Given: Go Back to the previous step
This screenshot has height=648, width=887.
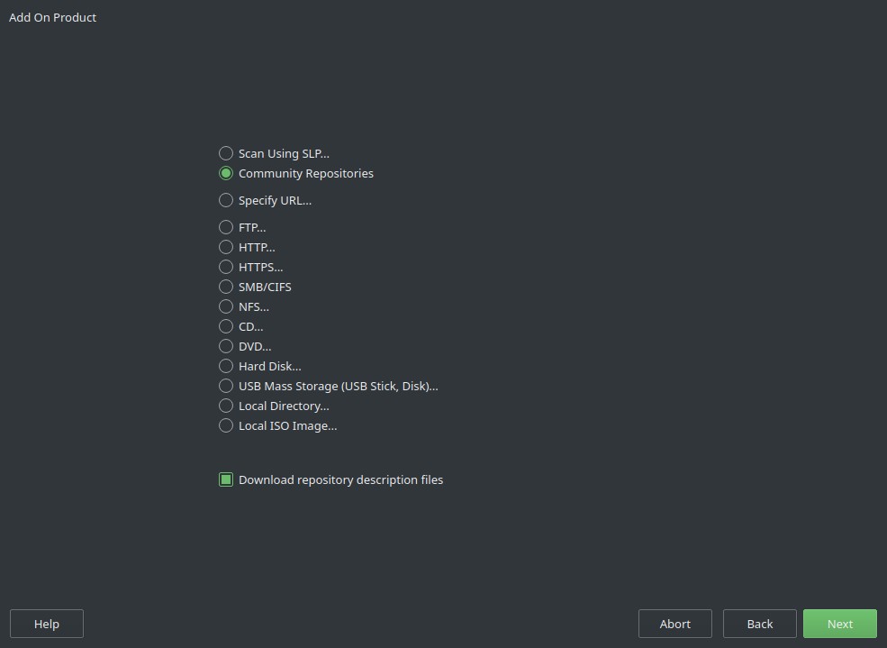Looking at the screenshot, I should click(x=759, y=623).
